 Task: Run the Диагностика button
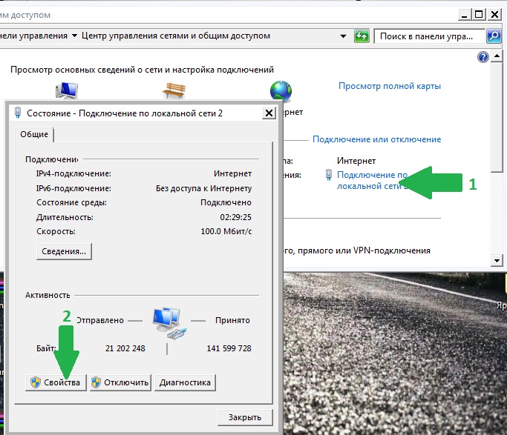(185, 382)
